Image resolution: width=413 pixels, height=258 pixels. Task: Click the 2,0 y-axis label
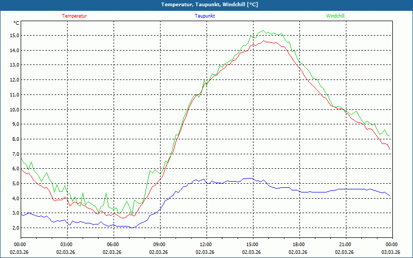tap(16, 228)
